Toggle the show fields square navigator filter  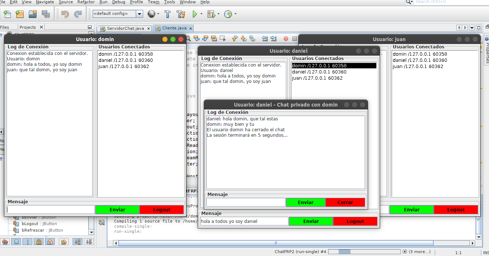tap(16, 242)
